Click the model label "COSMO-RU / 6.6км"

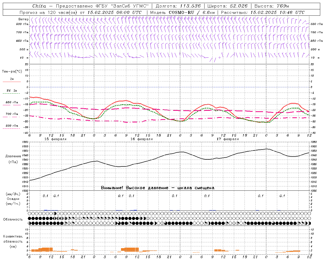coord(192,12)
